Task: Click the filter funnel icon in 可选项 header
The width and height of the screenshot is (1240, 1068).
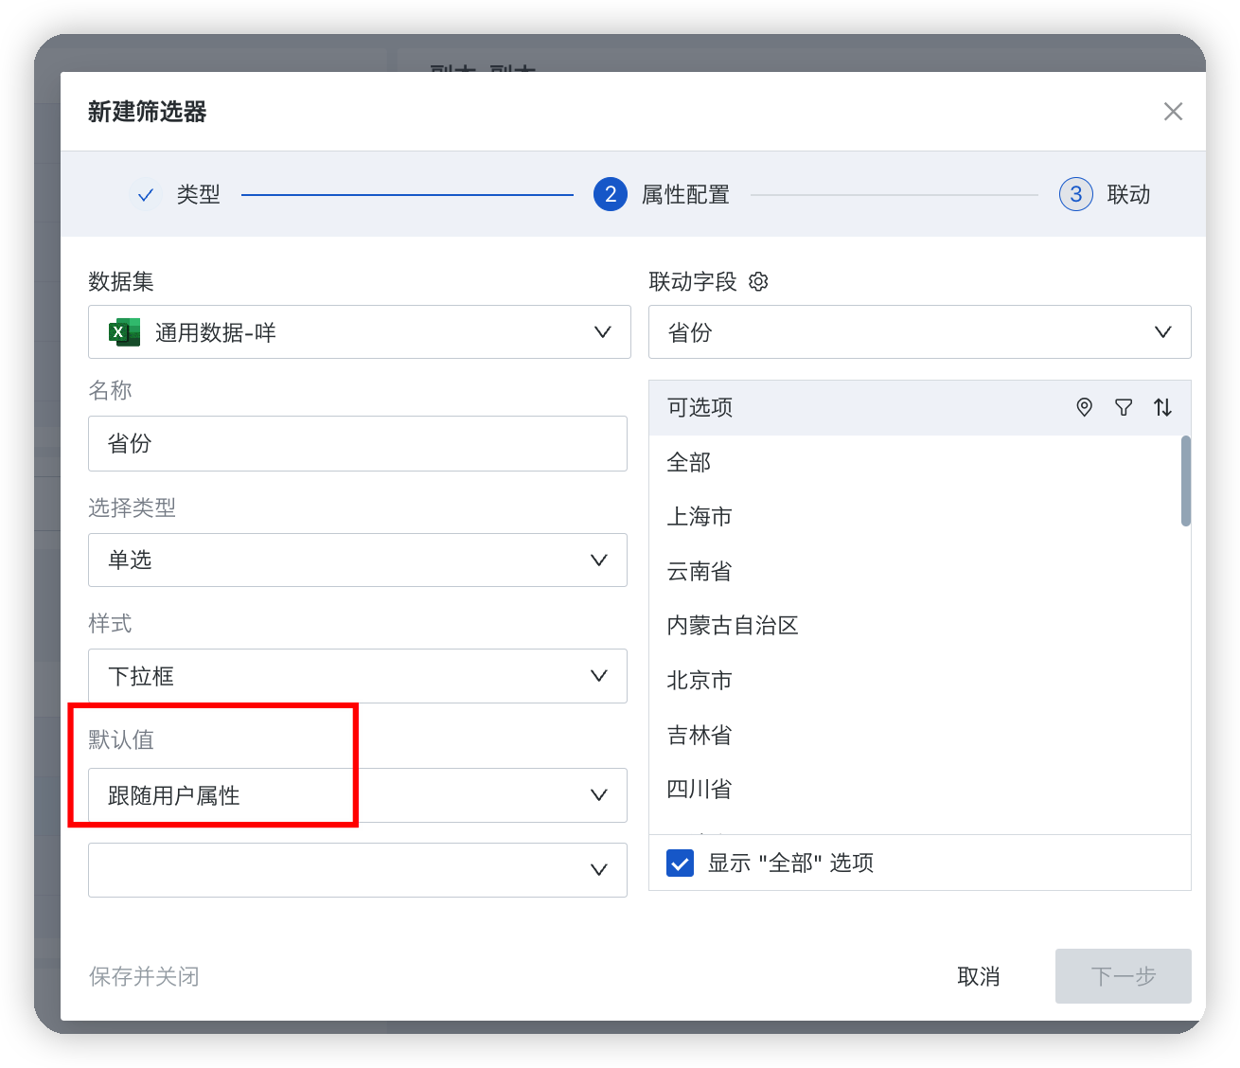Action: coord(1124,407)
